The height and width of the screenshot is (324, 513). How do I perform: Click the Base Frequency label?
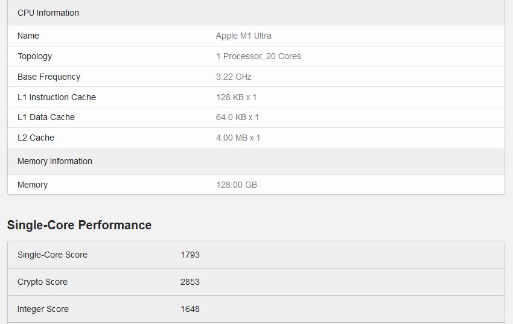click(x=49, y=77)
